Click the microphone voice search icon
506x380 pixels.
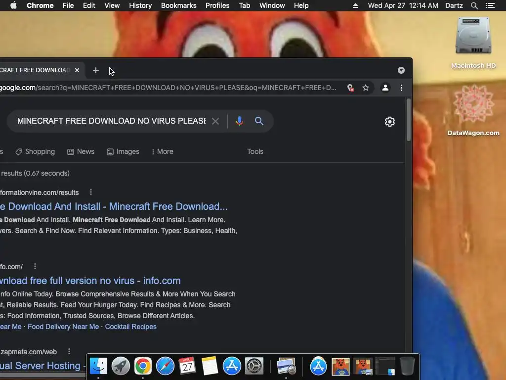coord(240,121)
